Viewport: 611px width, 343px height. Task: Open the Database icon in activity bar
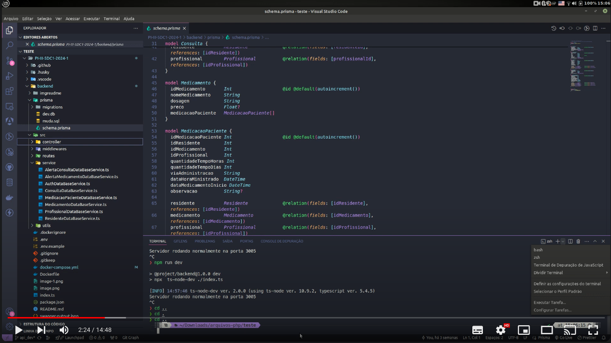coord(9,182)
